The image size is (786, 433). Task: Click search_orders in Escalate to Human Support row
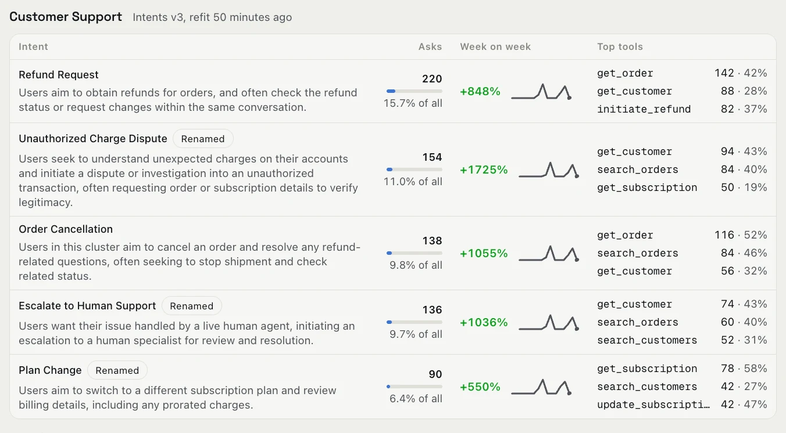(x=638, y=322)
